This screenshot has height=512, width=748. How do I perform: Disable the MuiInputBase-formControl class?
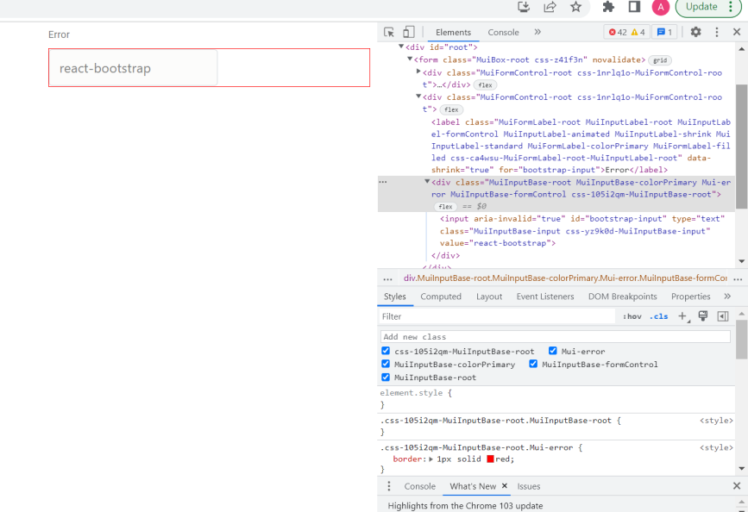tap(533, 364)
